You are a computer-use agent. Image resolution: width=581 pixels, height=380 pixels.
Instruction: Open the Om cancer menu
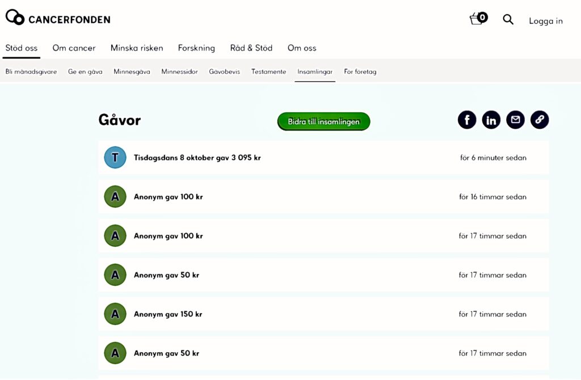click(74, 48)
